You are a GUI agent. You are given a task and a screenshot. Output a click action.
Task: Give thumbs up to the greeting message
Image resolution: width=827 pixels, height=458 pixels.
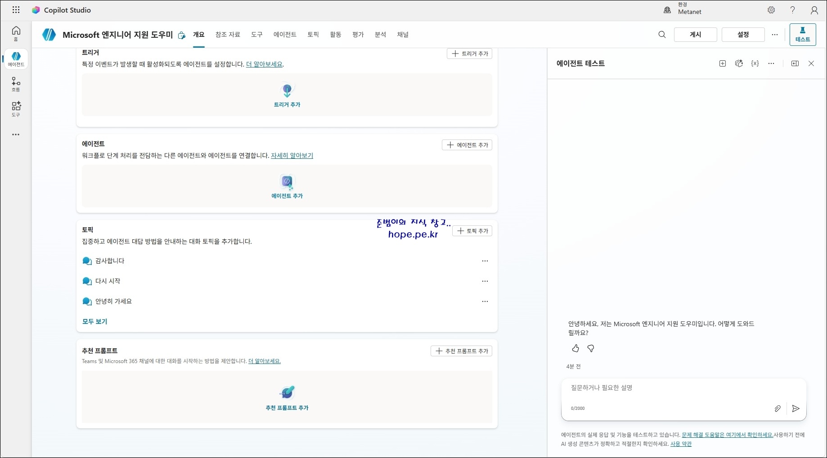click(x=575, y=348)
